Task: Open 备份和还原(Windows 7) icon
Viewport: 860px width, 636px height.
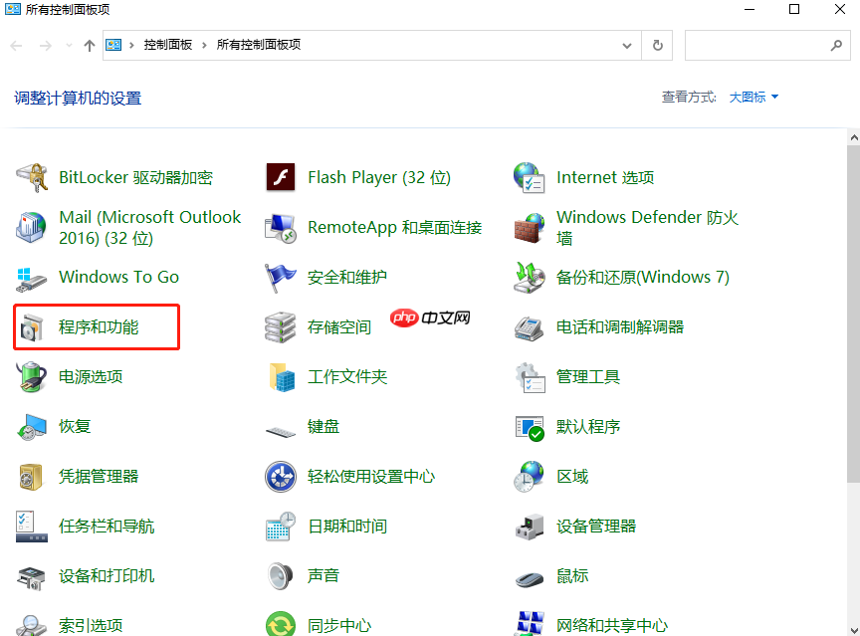Action: 530,278
